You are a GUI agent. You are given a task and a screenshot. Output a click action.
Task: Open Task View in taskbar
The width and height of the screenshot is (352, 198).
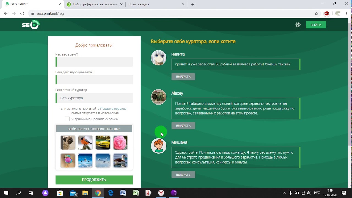pos(31,193)
